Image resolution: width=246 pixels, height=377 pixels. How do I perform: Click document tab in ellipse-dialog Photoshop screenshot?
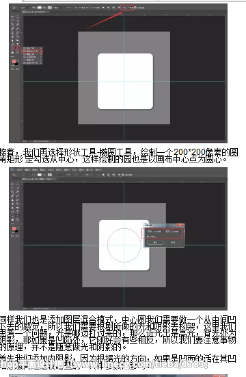tap(39, 179)
